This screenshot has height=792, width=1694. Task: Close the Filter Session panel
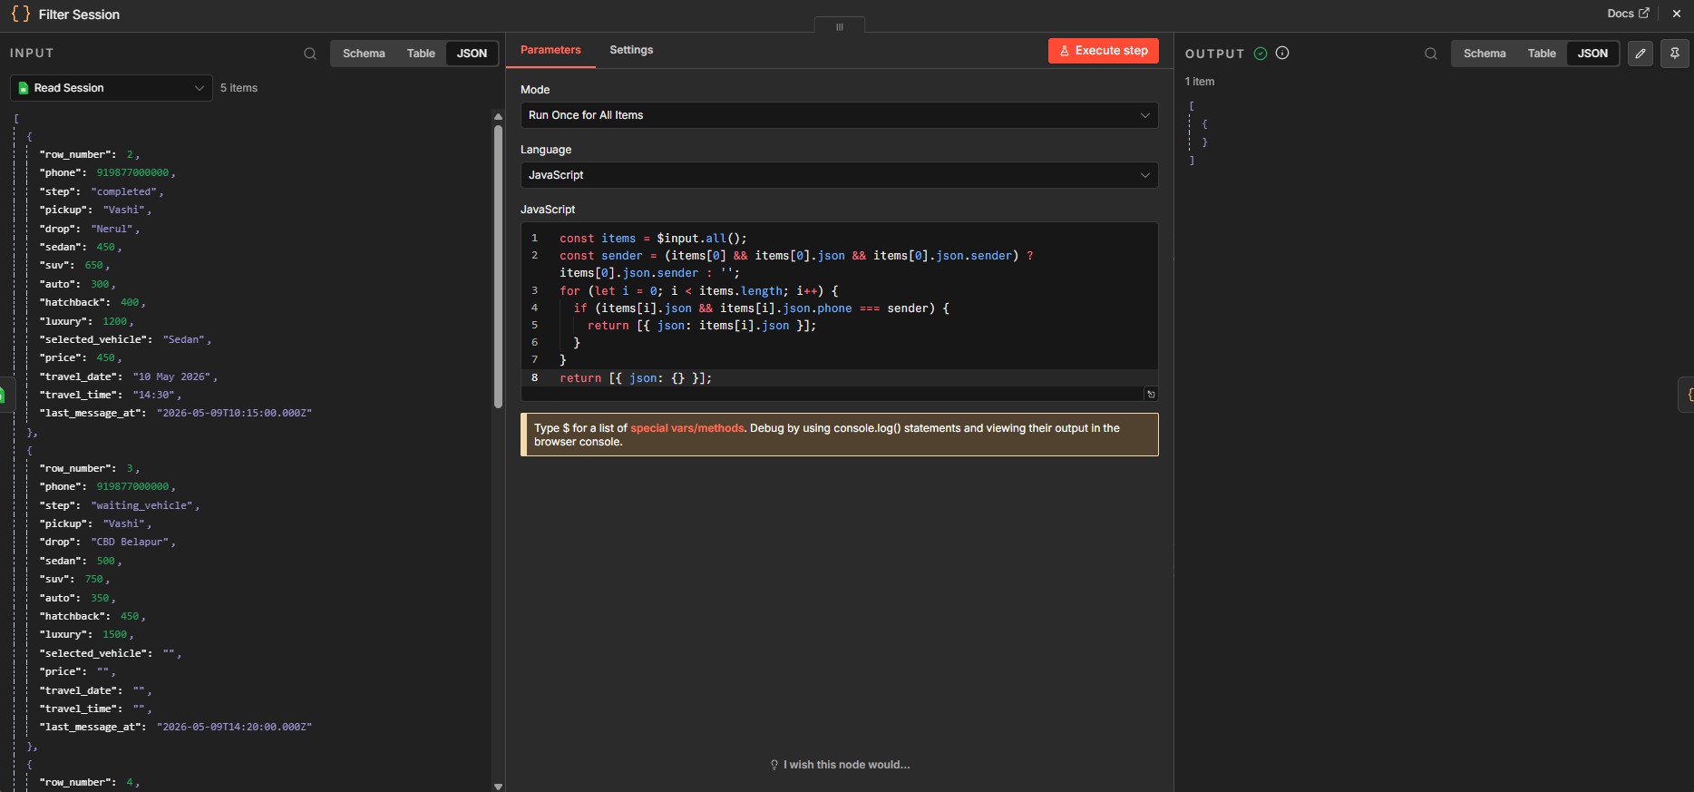pos(1677,14)
